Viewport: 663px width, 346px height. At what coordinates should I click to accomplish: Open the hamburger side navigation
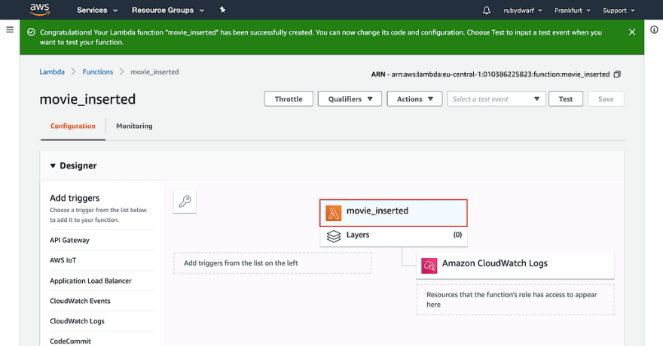pos(10,29)
